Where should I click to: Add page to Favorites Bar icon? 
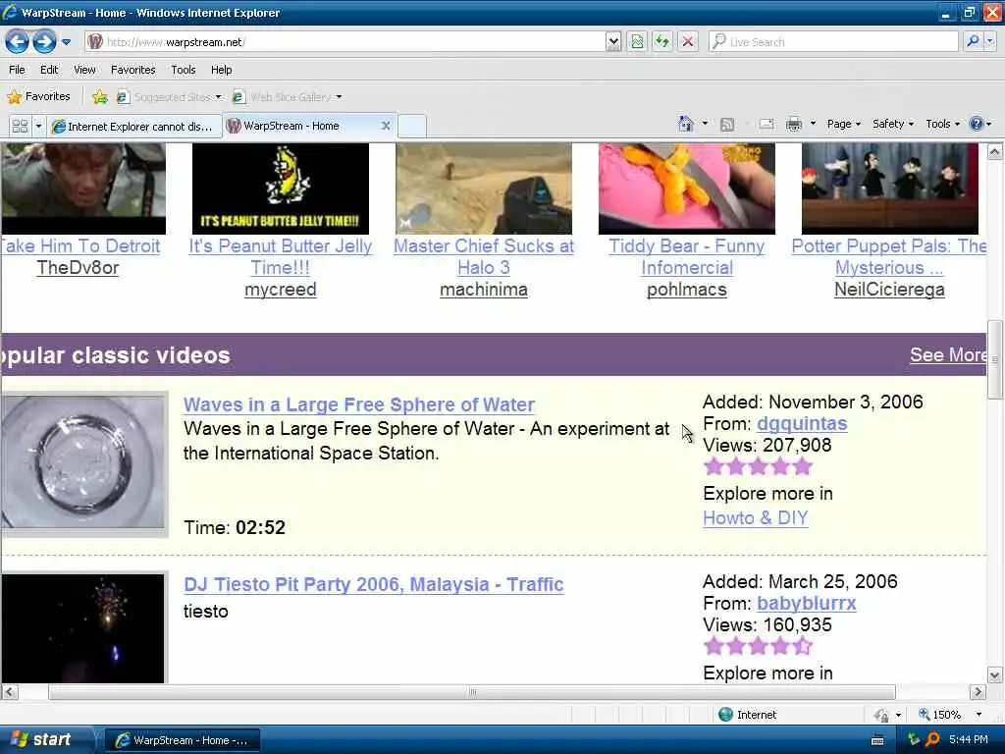[100, 97]
